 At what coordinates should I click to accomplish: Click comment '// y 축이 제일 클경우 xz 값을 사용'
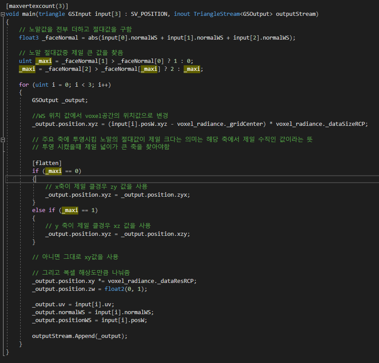point(98,226)
